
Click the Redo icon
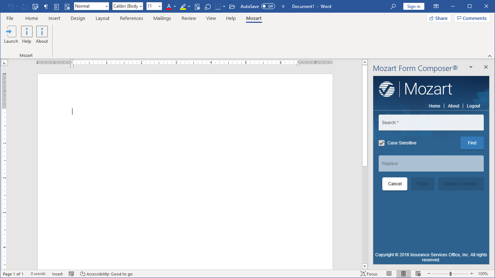25,7
